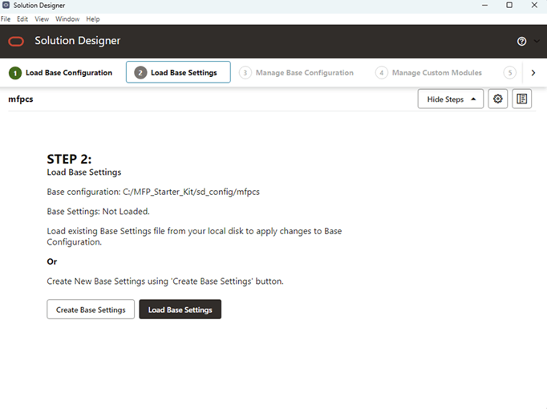Minimize the Solution Designer window
Screen dimensions: 547x409
pyautogui.click(x=484, y=6)
